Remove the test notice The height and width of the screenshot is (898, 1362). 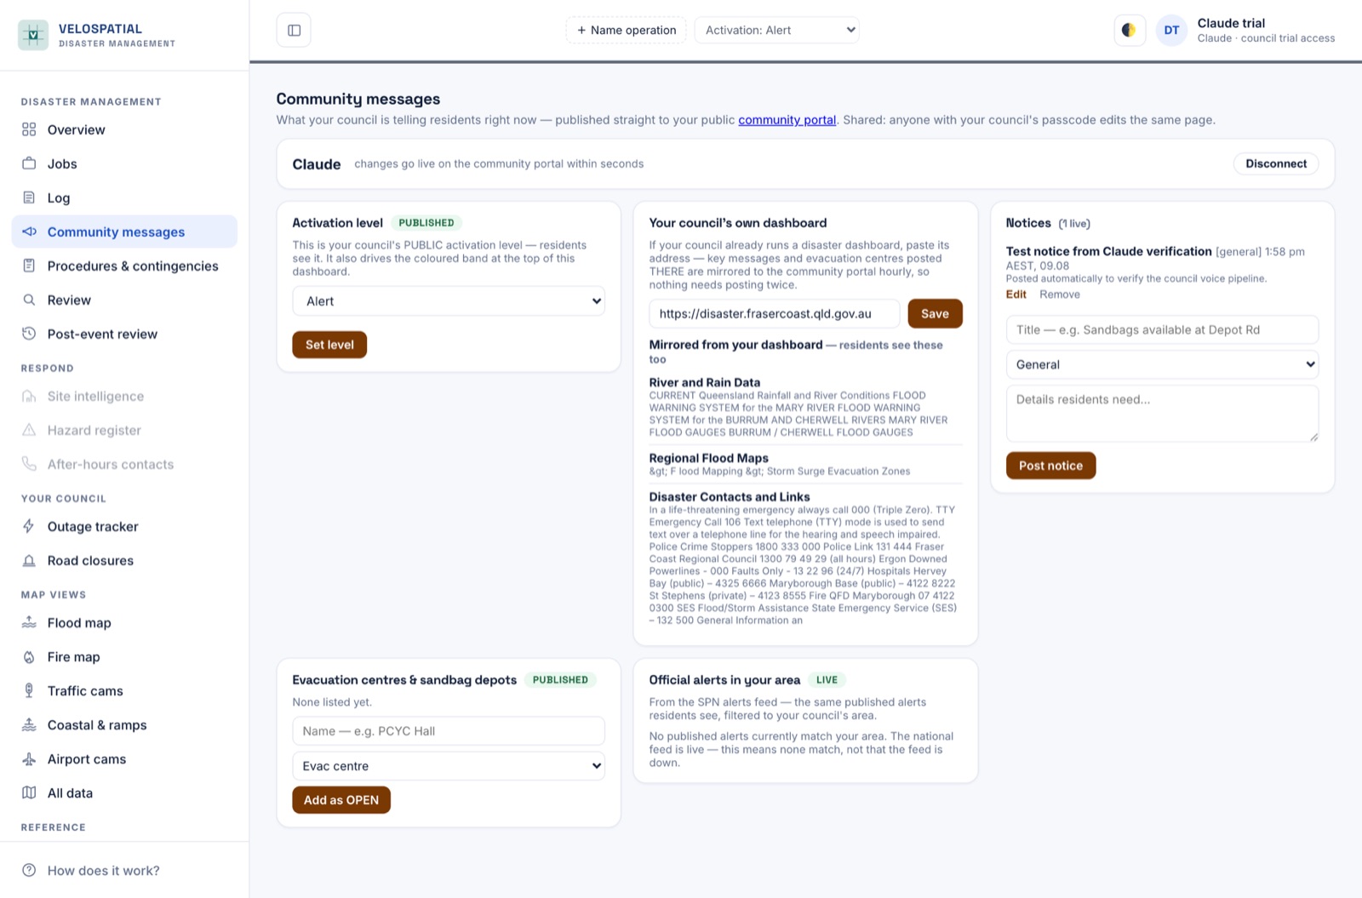1060,295
